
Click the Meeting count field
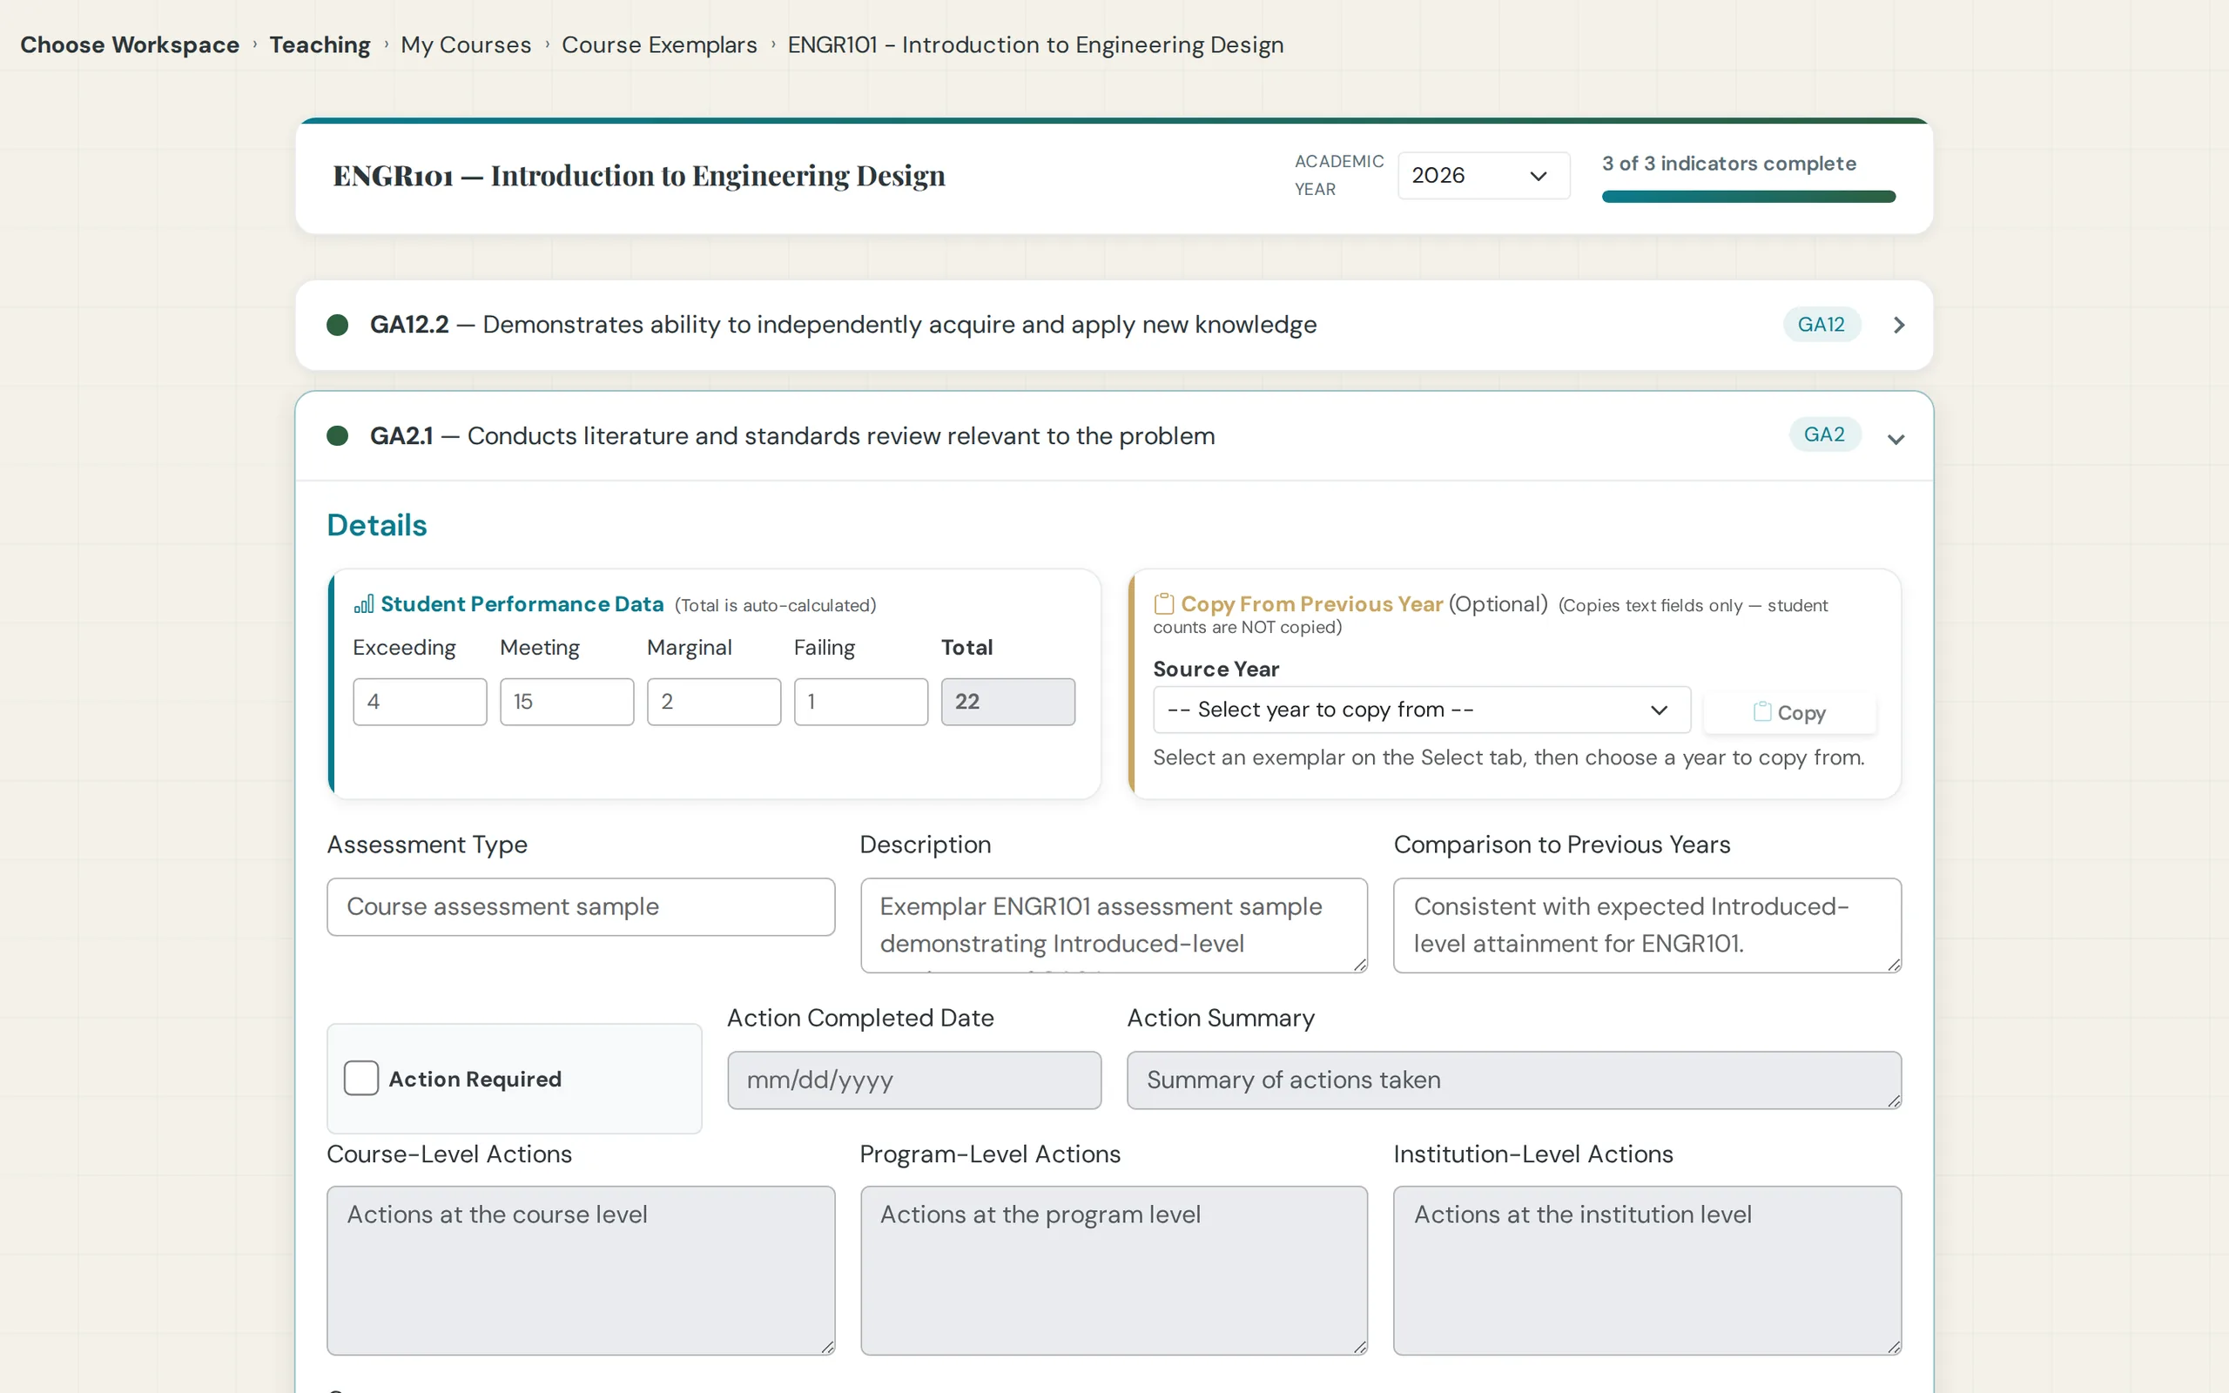point(567,702)
